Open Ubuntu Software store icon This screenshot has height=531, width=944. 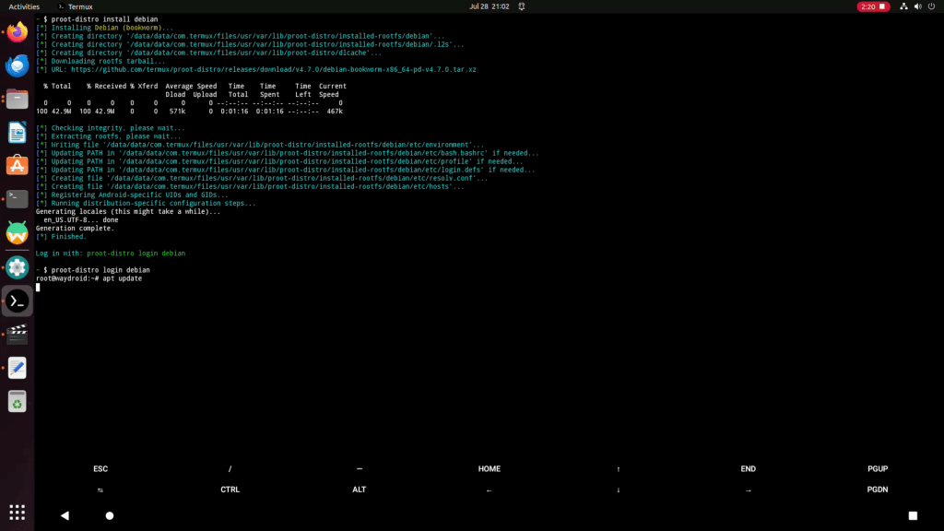click(17, 166)
